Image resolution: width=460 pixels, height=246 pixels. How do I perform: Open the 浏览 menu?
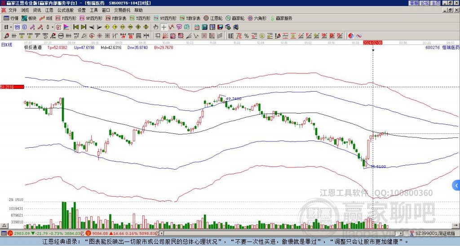tap(25, 10)
